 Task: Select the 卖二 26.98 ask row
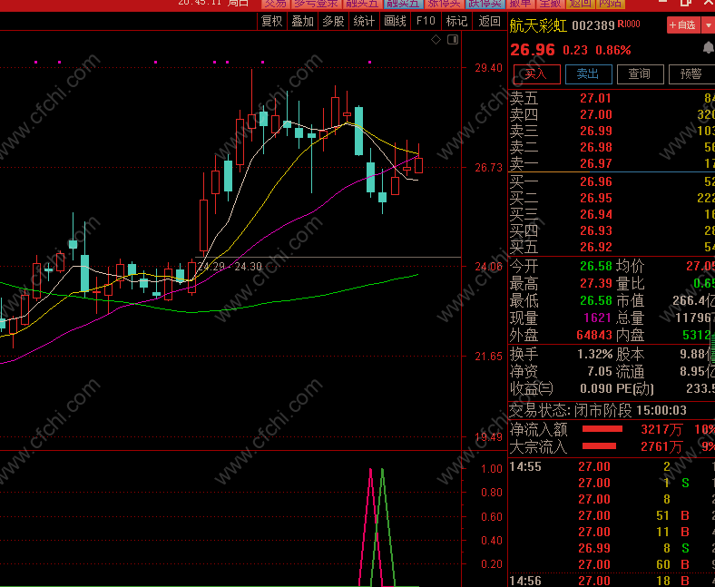pos(612,147)
